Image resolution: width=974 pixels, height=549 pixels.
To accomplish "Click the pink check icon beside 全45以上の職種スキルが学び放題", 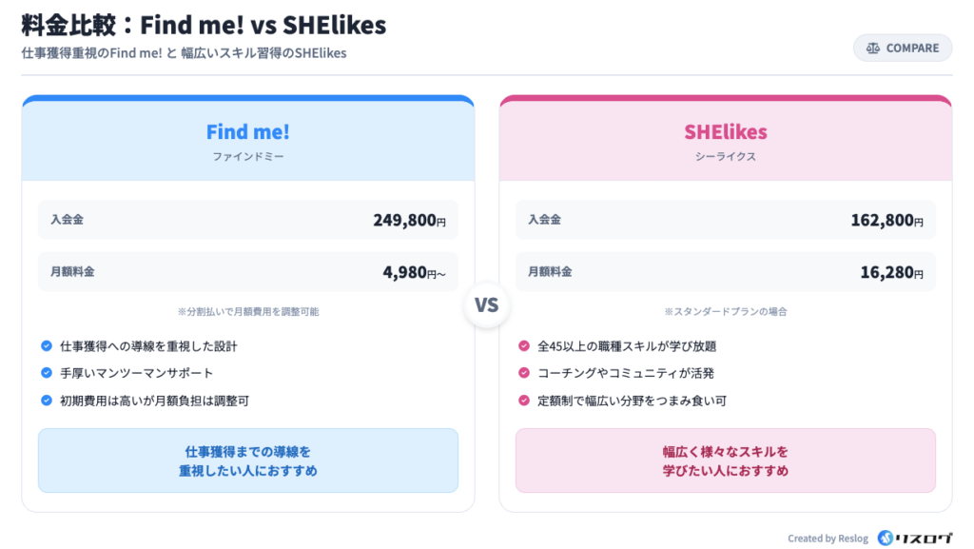I will (x=524, y=346).
